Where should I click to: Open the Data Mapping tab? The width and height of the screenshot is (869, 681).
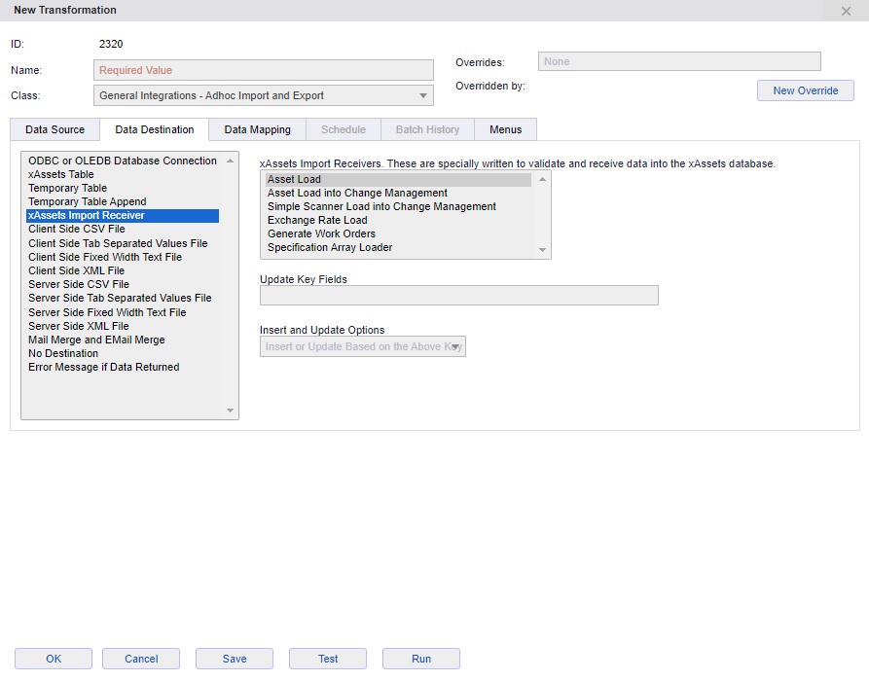click(x=257, y=129)
